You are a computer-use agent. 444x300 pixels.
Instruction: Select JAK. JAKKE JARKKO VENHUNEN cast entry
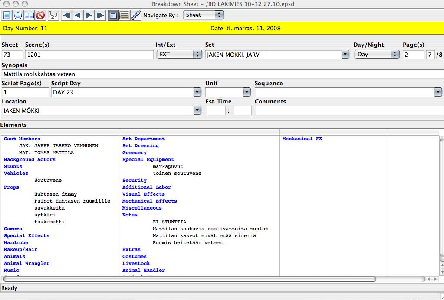tap(59, 146)
